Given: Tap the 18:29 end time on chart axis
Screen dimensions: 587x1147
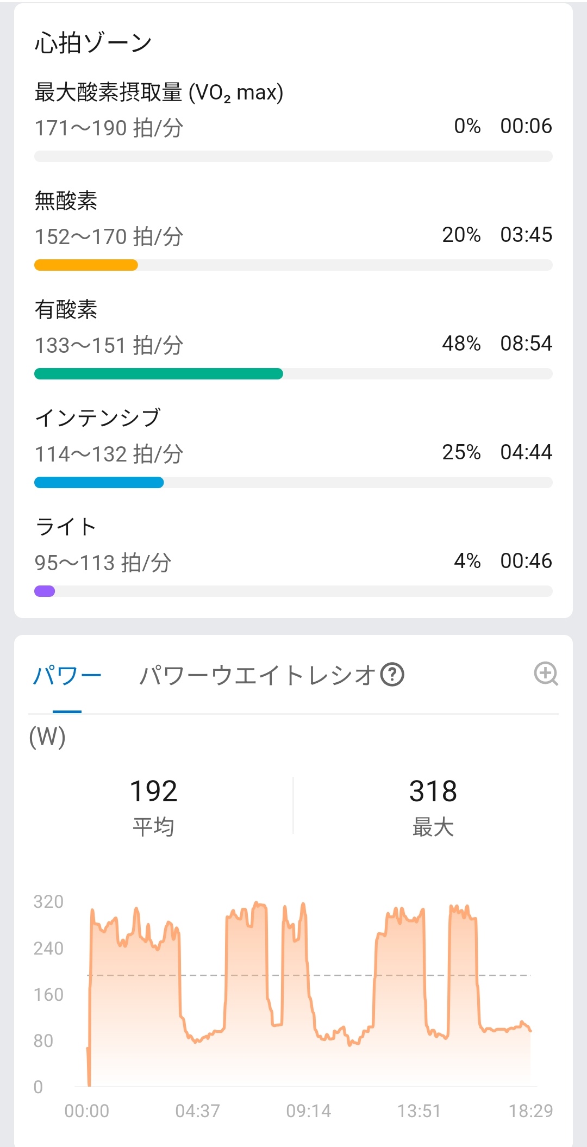Looking at the screenshot, I should tap(530, 1111).
